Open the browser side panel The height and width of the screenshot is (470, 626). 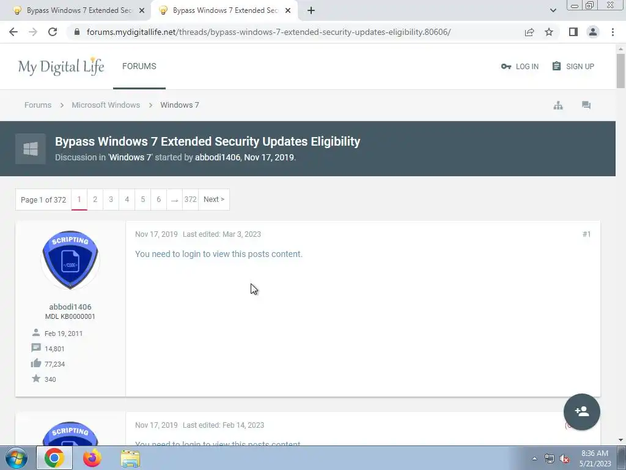(x=573, y=32)
